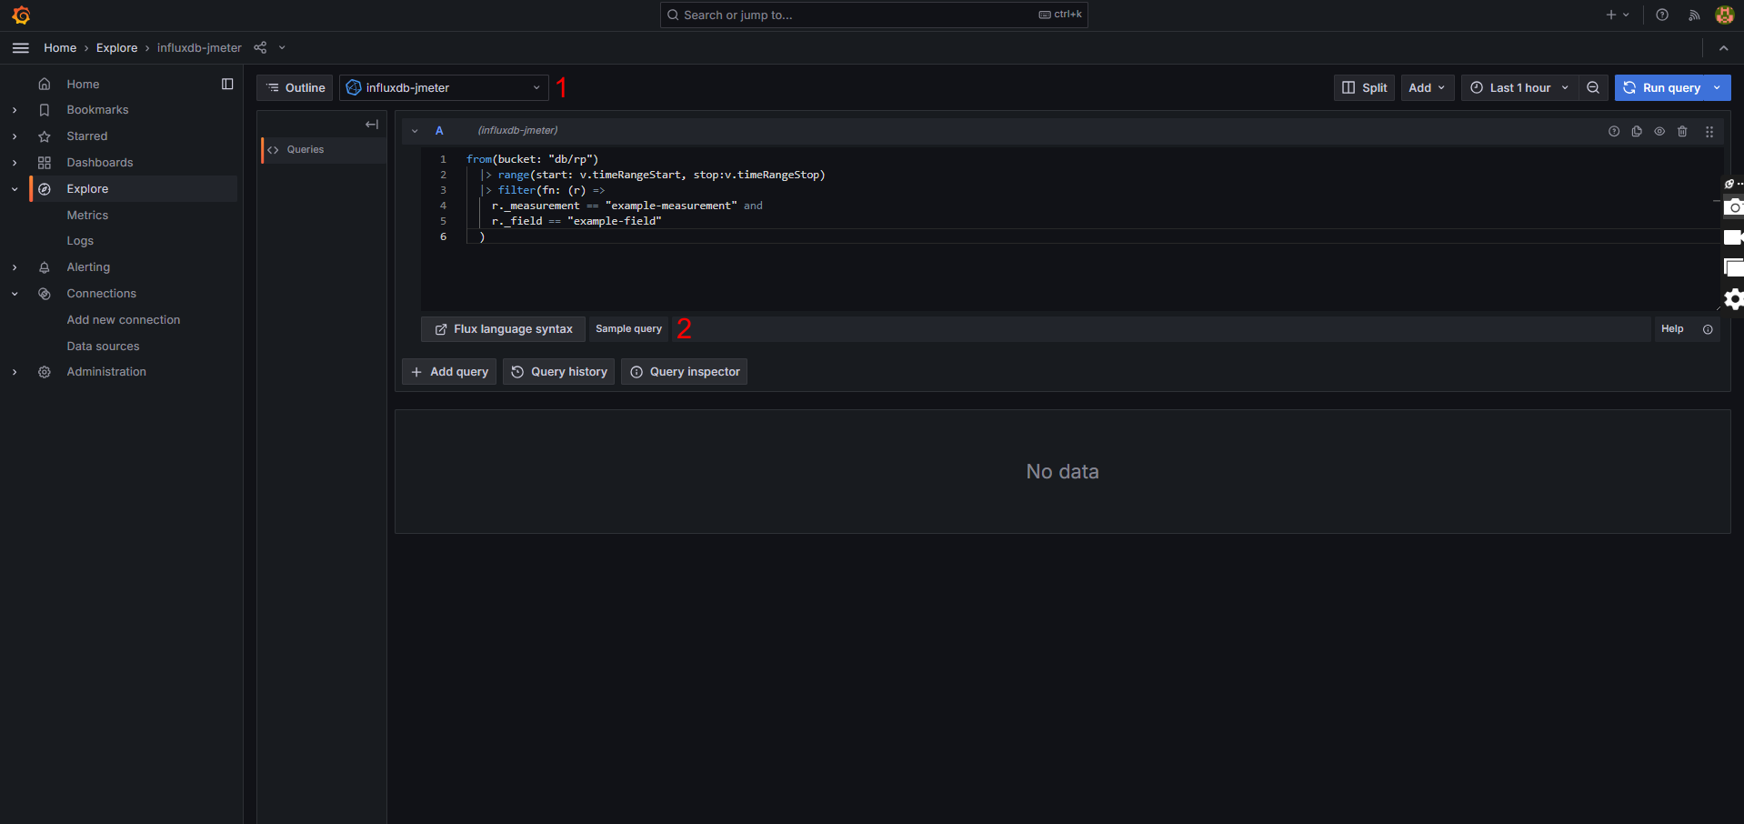Image resolution: width=1744 pixels, height=824 pixels.
Task: Expand the Alerting section arrow
Action: 15,267
